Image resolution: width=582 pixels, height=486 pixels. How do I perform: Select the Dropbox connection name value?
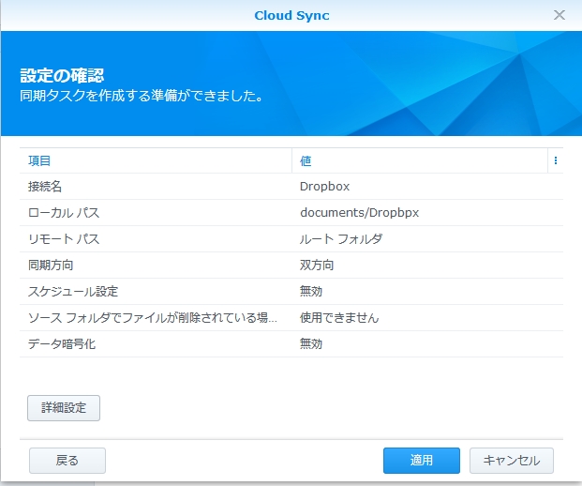tap(324, 186)
